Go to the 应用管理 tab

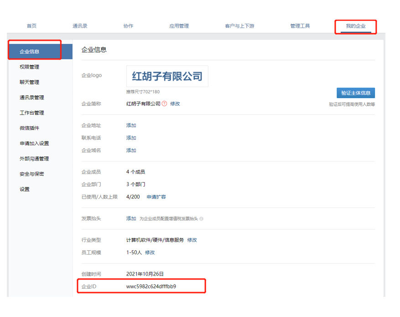(179, 26)
